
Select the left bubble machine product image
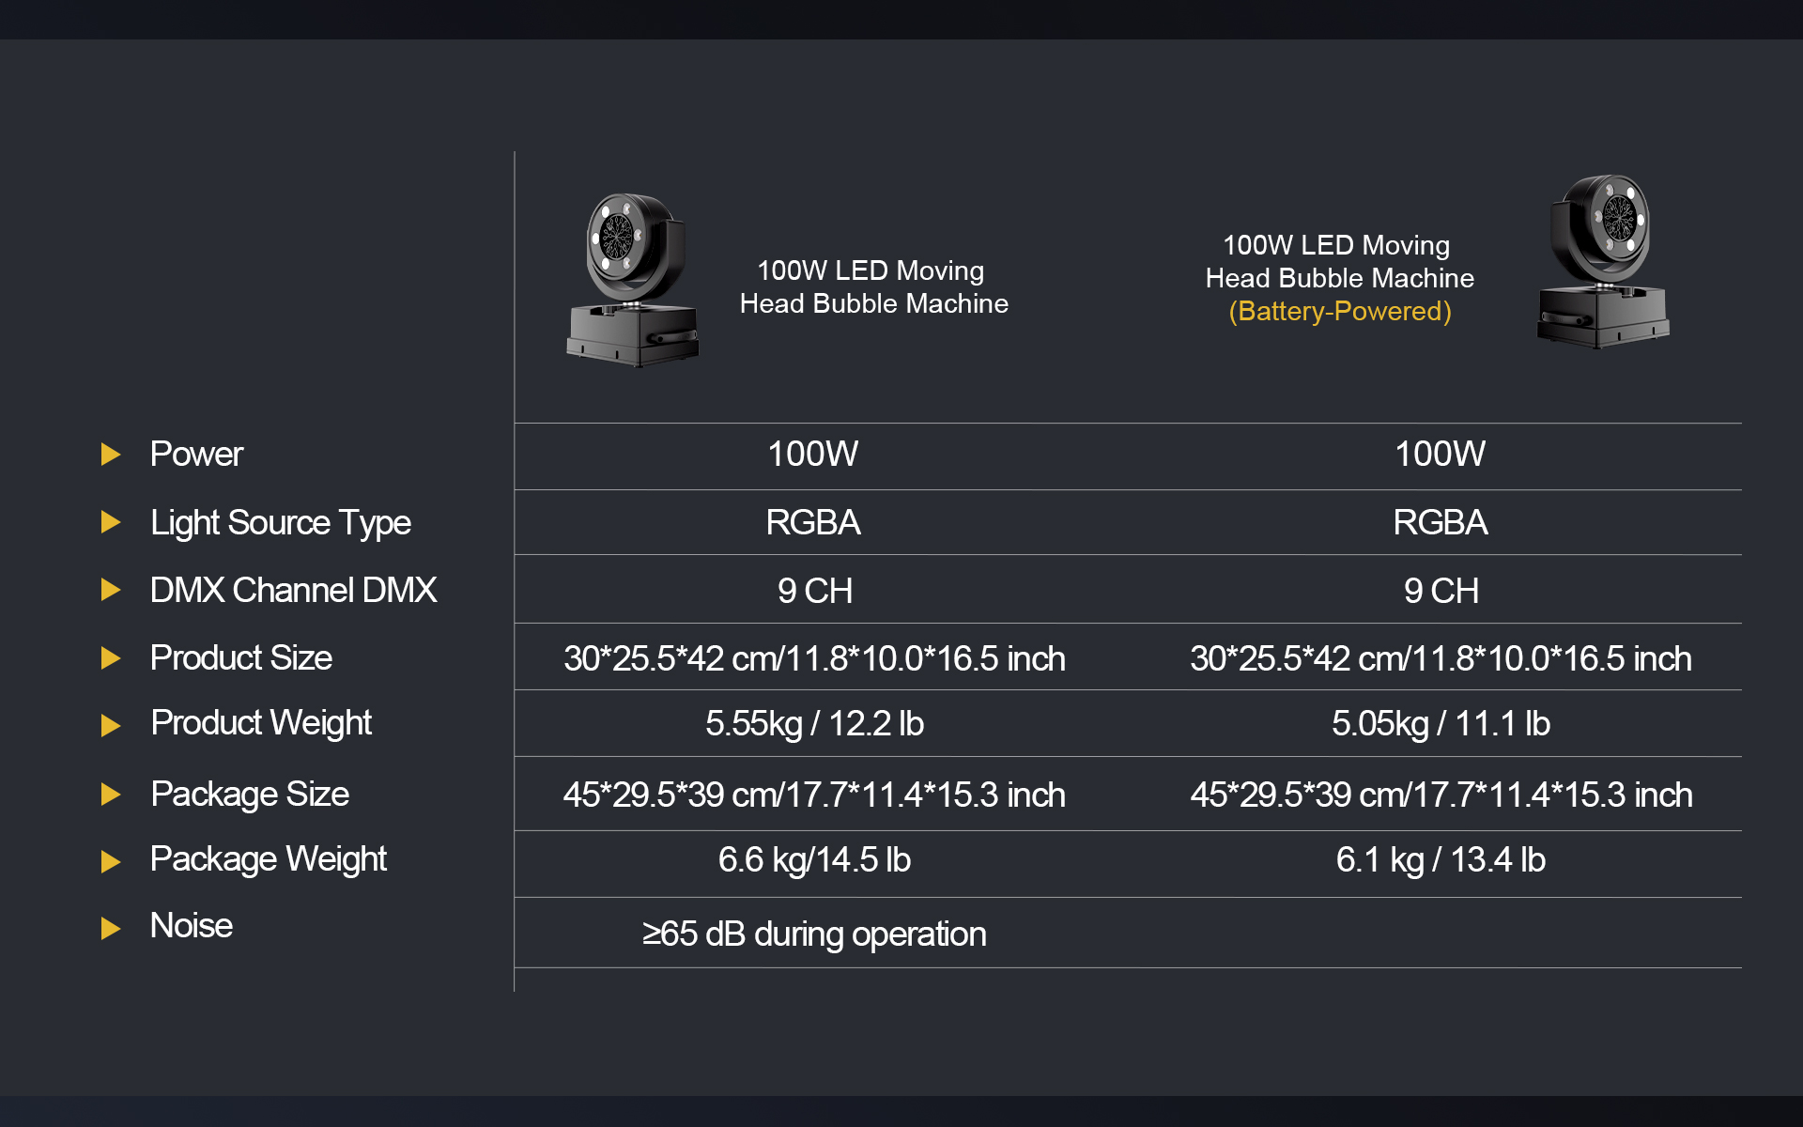[x=633, y=279]
